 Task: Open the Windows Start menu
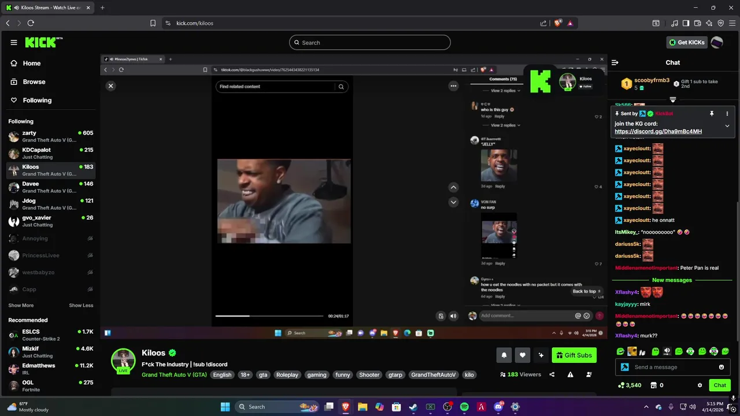click(225, 407)
